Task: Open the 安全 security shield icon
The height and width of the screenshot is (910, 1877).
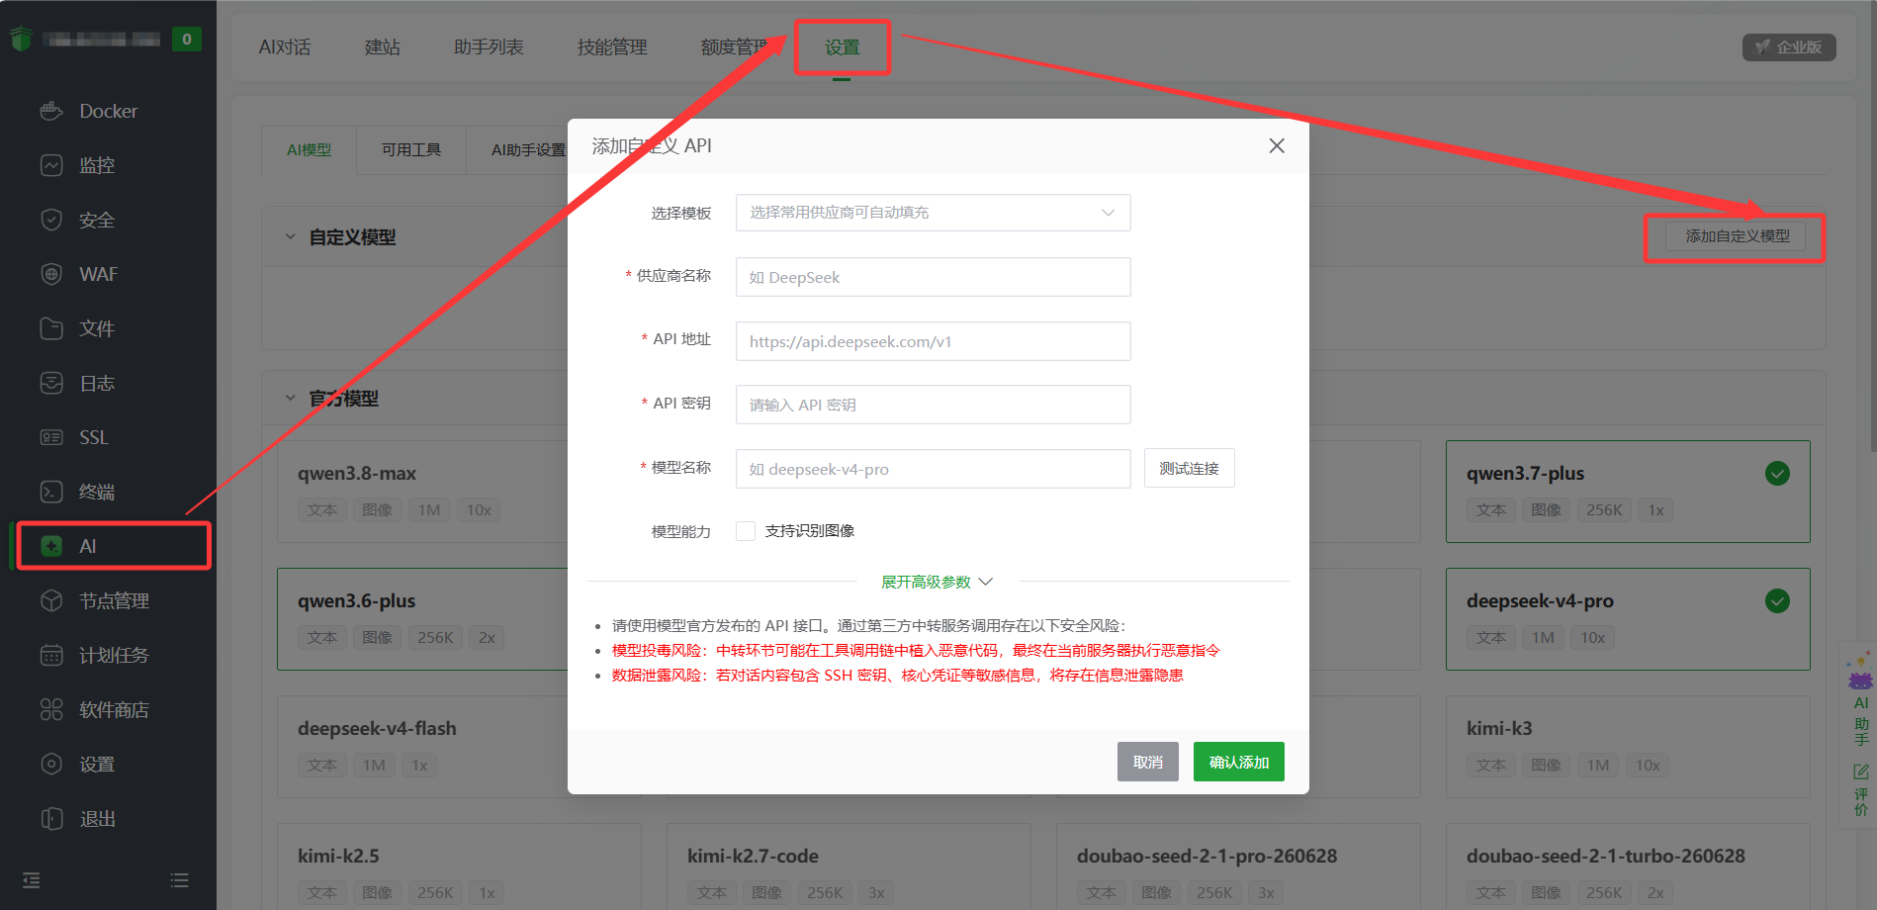Action: 51,220
